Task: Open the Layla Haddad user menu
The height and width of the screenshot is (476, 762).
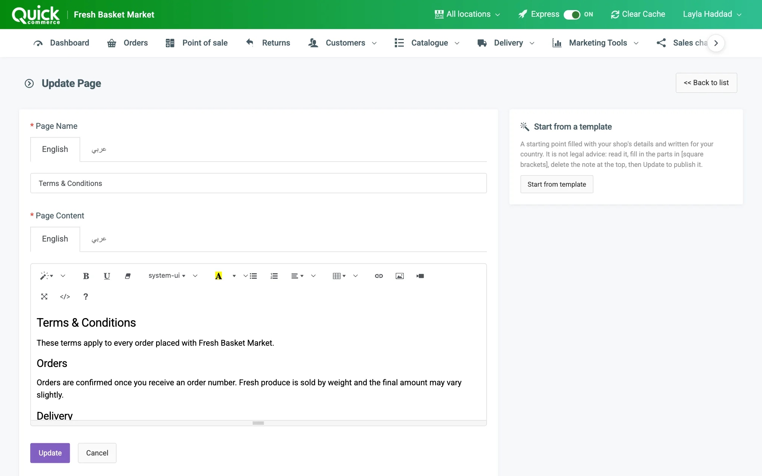Action: (712, 14)
